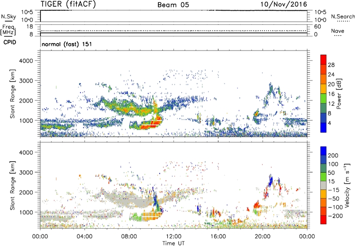Click the '60' Nave axis tick
The width and height of the screenshot is (355, 246).
click(318, 27)
